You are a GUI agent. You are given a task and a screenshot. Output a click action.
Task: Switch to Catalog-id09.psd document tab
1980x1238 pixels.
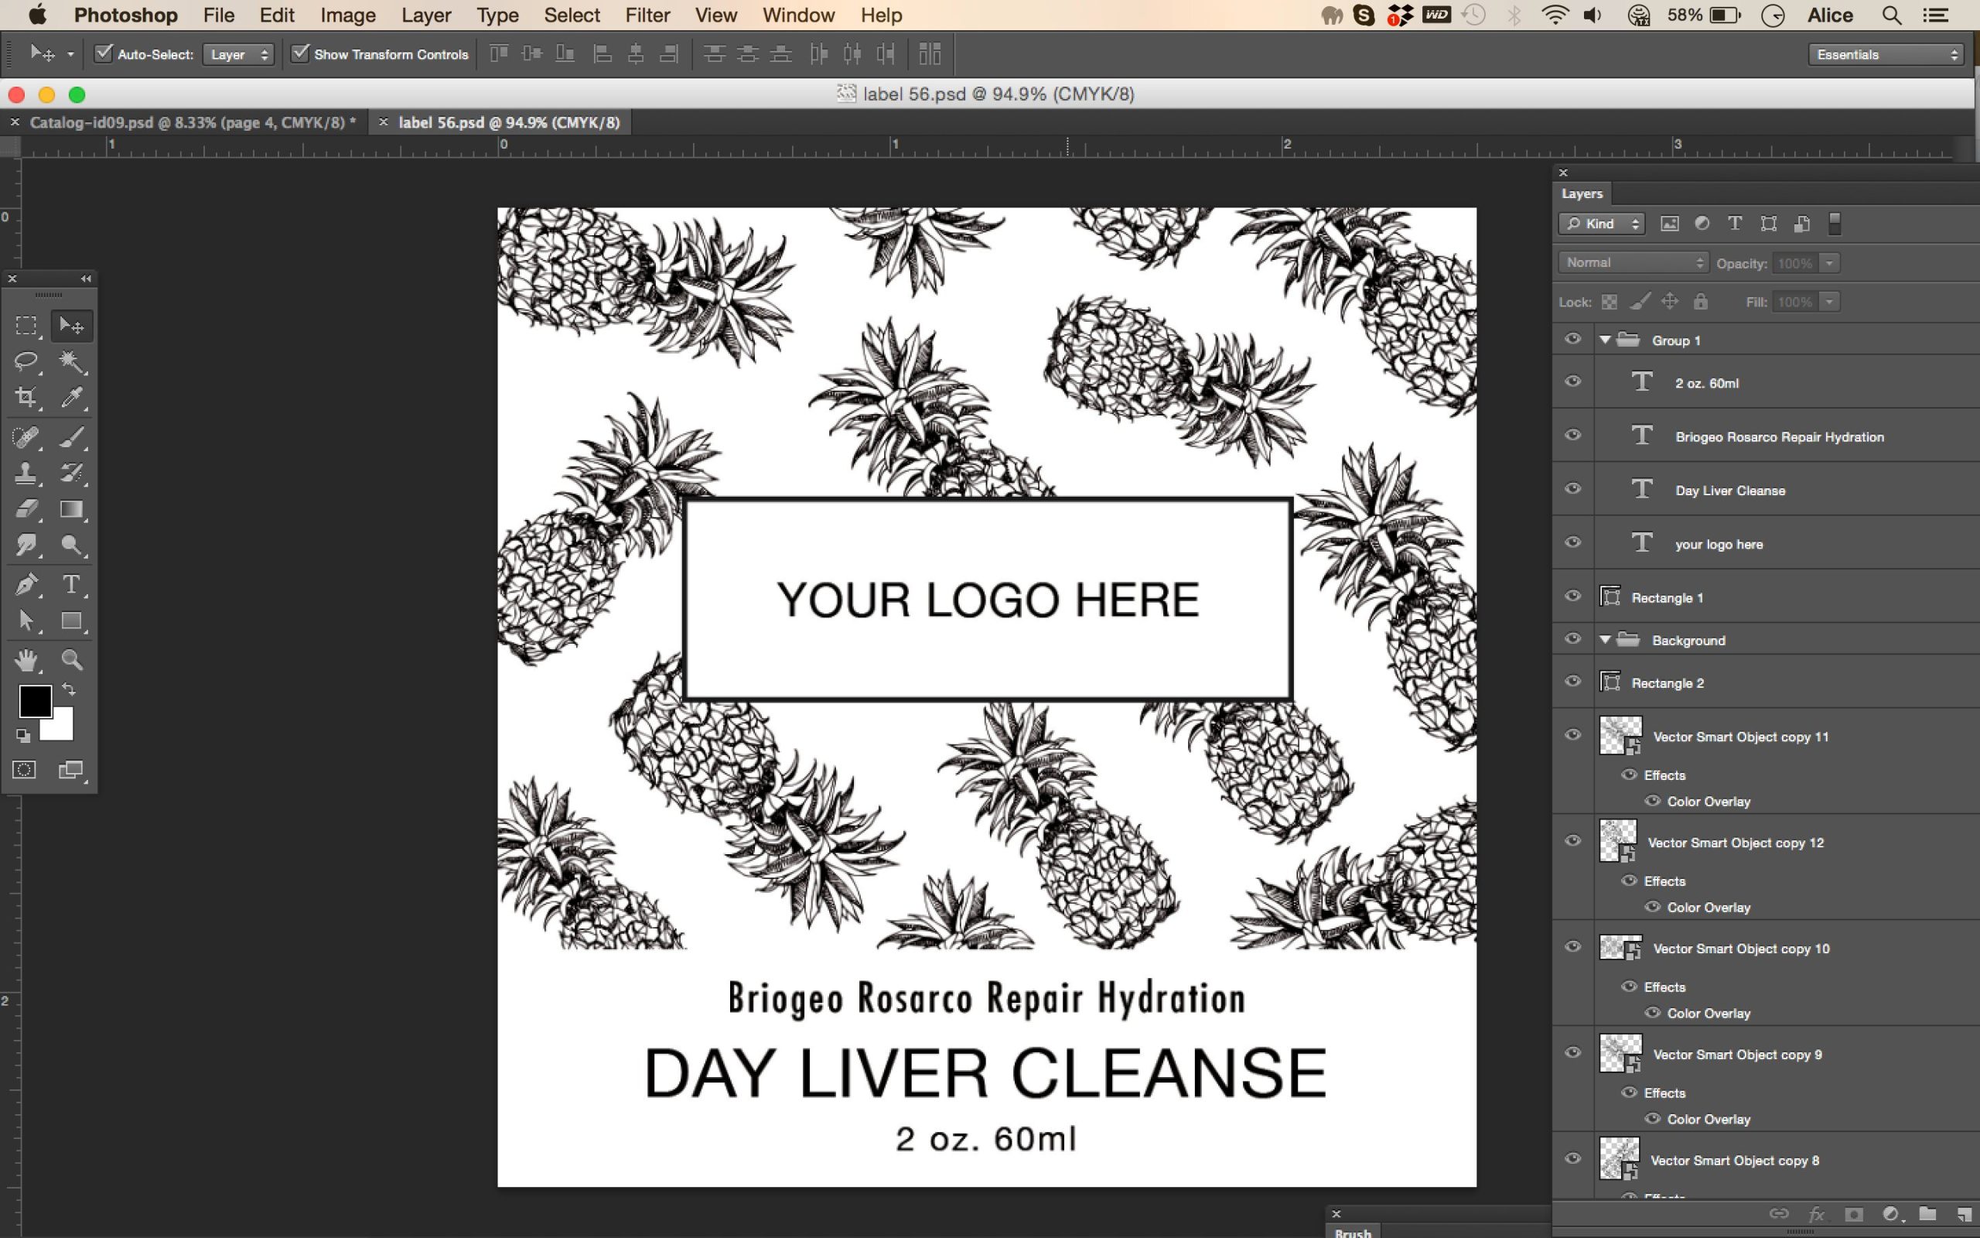coord(193,122)
